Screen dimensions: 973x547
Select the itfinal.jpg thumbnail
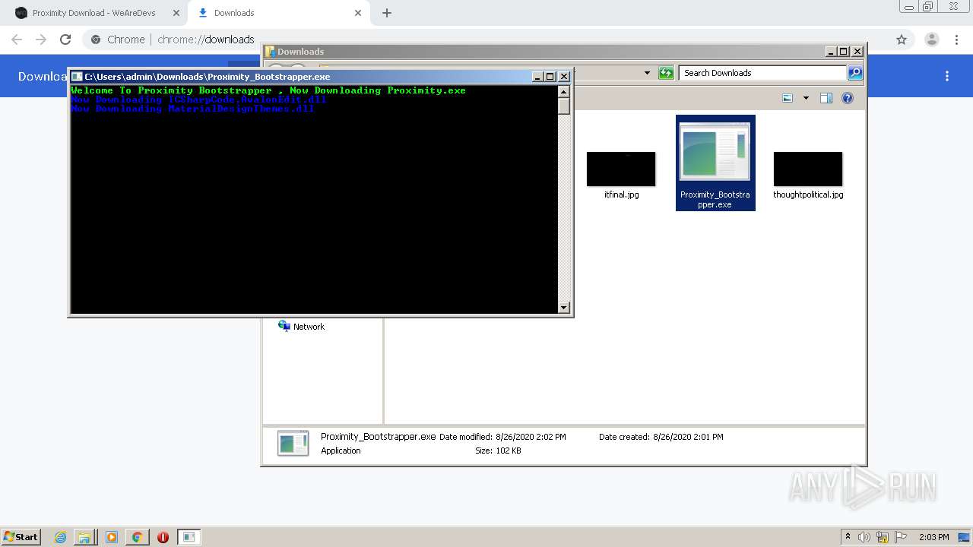click(x=621, y=169)
